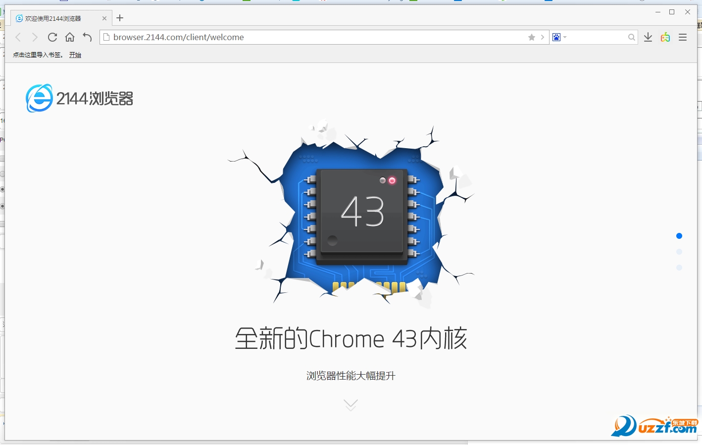Go forward with the forward arrow

[35, 37]
